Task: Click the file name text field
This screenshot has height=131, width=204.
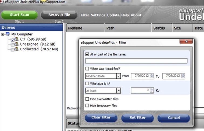Action: click(x=136, y=61)
